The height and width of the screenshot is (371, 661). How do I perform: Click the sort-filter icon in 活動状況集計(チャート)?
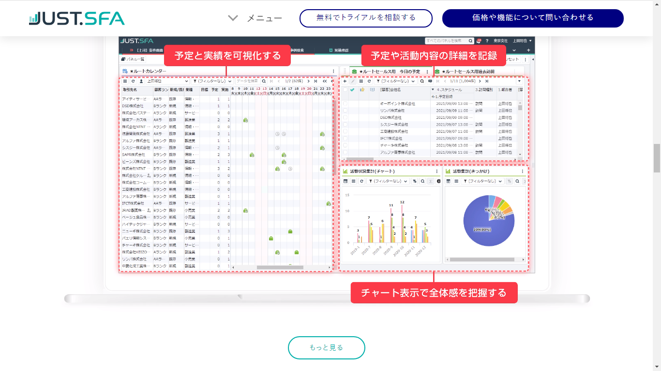[415, 181]
